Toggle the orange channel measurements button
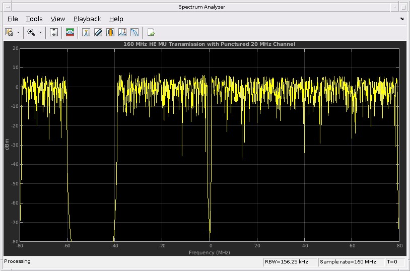The image size is (410, 271). [x=110, y=32]
